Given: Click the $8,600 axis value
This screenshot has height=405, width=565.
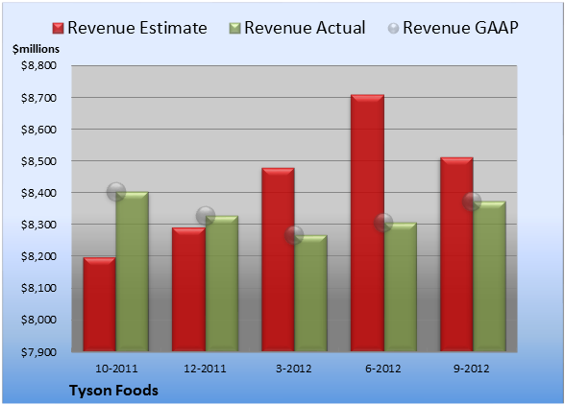Looking at the screenshot, I should (38, 130).
